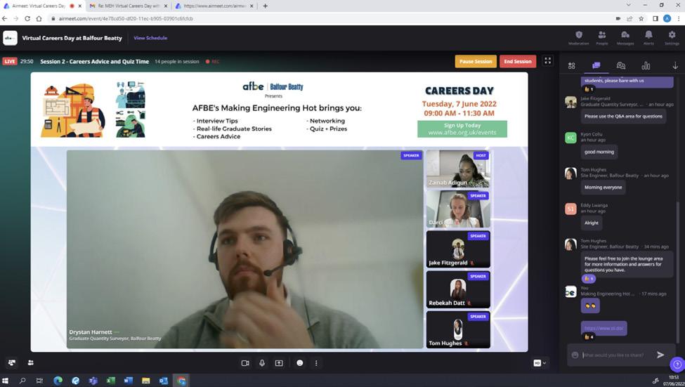
Task: Click the shared link in chat message
Action: click(x=604, y=328)
